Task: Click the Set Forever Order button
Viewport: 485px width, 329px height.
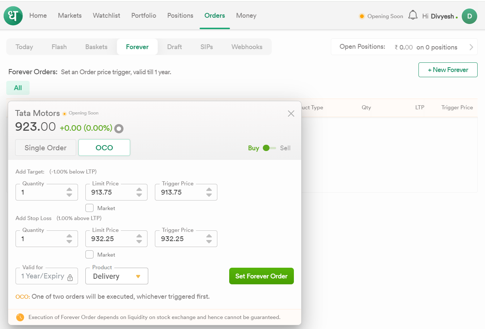Action: tap(261, 276)
